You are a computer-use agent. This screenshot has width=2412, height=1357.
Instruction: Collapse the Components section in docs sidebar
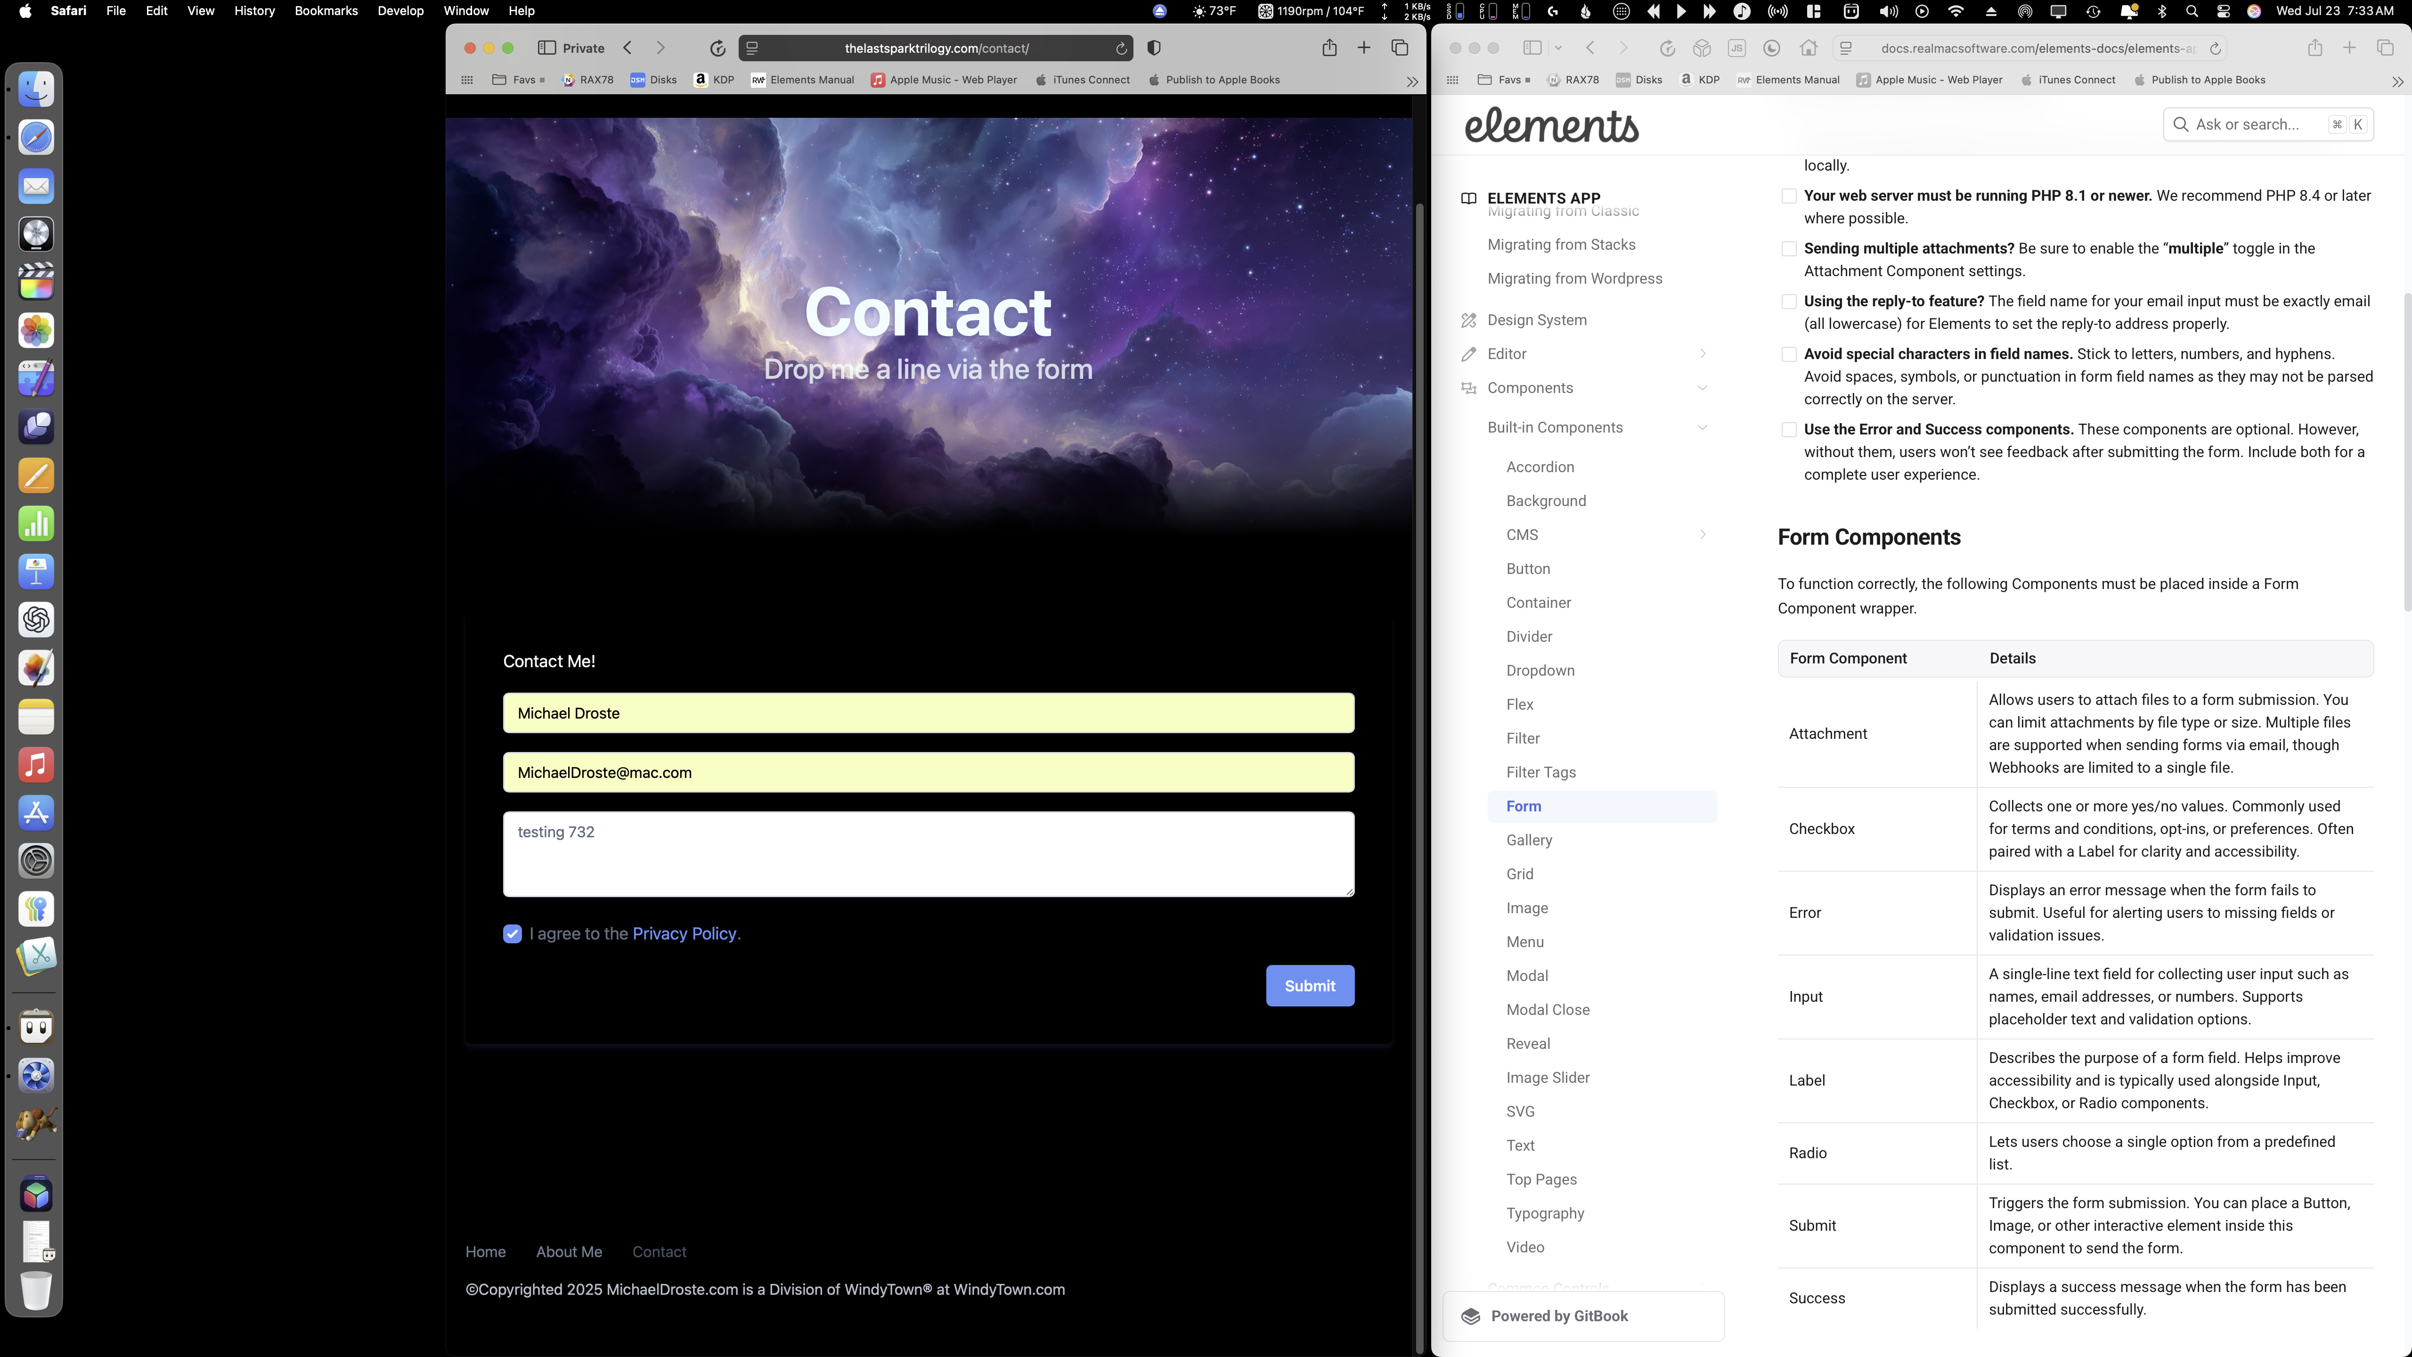(1702, 388)
